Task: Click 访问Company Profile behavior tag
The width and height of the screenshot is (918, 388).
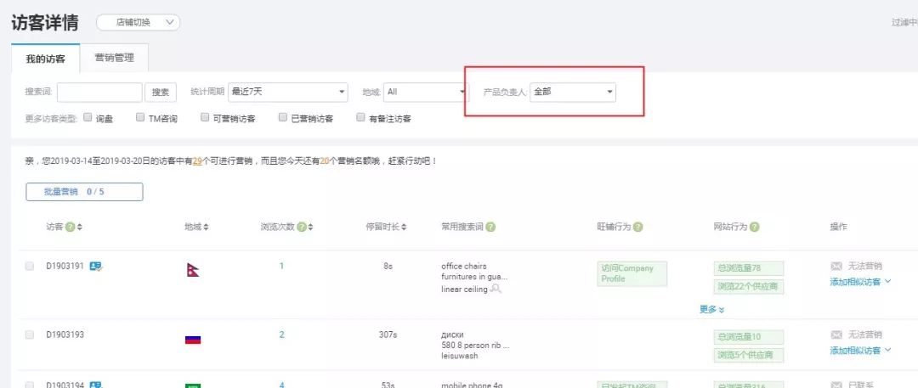Action: point(632,273)
